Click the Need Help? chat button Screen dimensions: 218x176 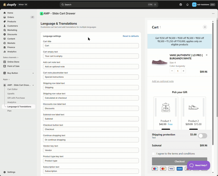point(198,165)
